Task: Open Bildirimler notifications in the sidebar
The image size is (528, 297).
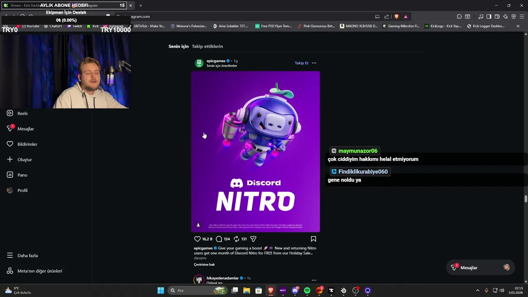Action: click(x=22, y=144)
